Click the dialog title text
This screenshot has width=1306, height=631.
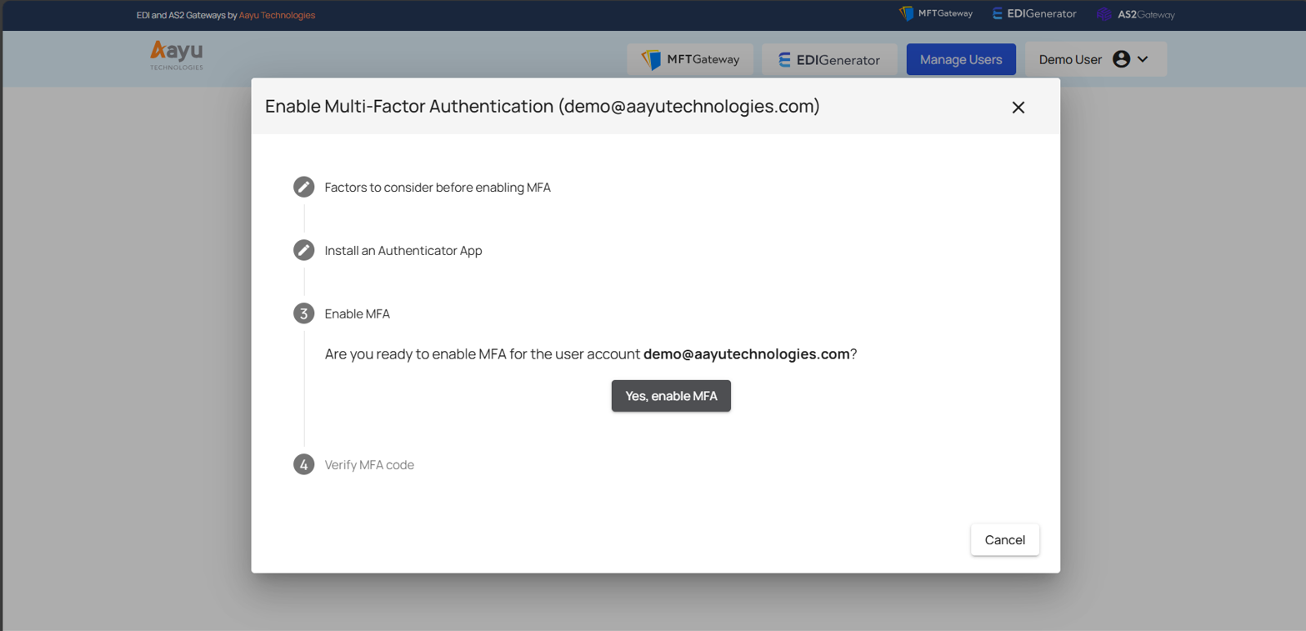[x=543, y=107]
